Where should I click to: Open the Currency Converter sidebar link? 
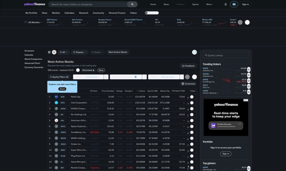(x=34, y=67)
